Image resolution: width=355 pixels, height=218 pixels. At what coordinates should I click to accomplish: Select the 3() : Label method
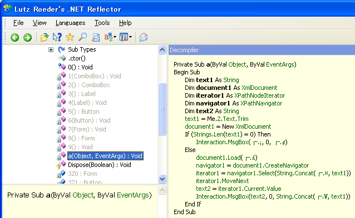(x=82, y=94)
